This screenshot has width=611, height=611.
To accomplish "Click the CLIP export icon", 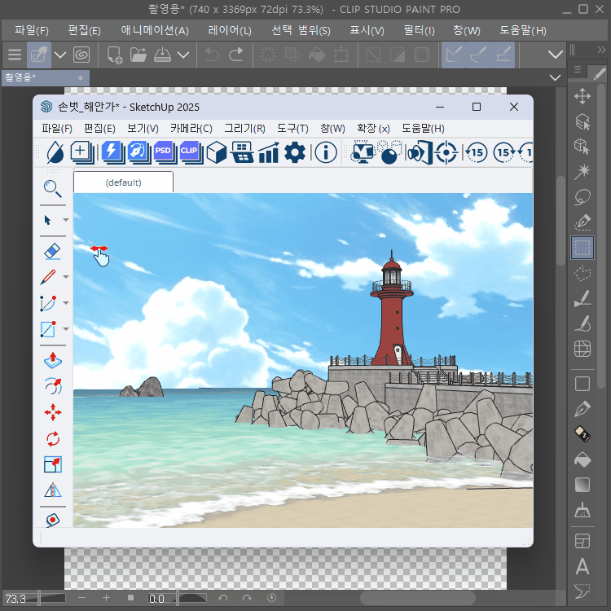I will (190, 152).
